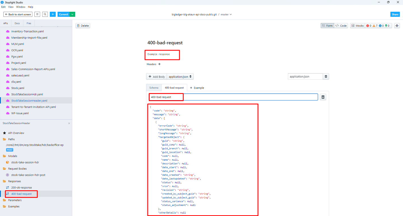This screenshot has height=216, width=403.
Task: Open the Edit menu
Action: pos(3,7)
